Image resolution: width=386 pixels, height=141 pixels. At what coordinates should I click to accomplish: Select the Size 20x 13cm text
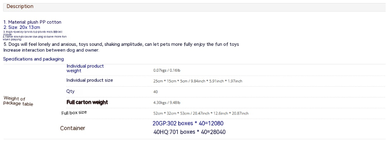click(22, 27)
